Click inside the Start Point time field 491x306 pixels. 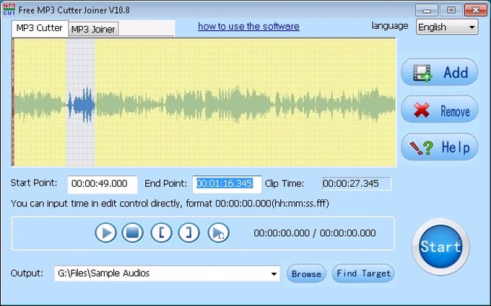(103, 184)
